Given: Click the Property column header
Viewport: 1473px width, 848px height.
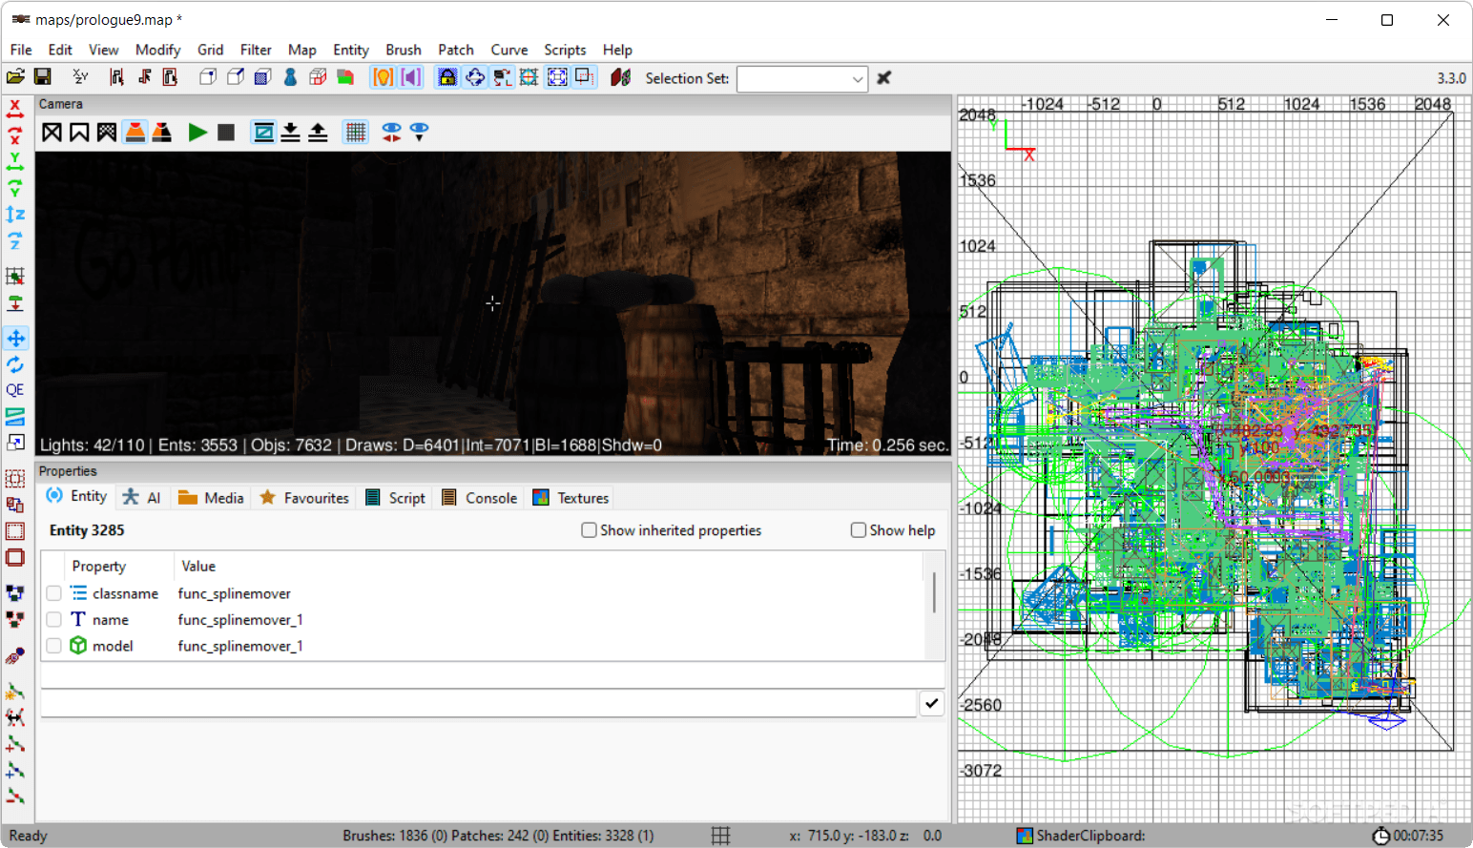Looking at the screenshot, I should [99, 566].
